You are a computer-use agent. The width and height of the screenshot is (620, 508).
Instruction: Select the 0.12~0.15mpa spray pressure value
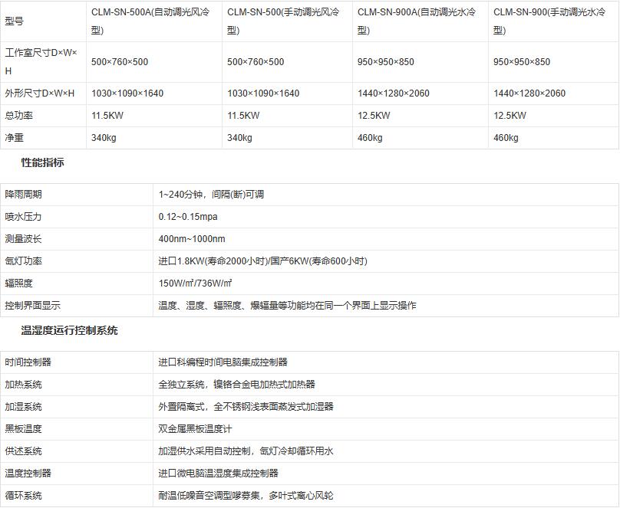tap(188, 217)
